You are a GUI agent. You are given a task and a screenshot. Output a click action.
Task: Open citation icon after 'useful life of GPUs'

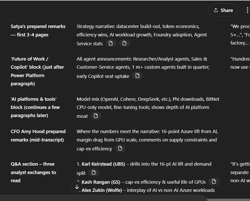(214, 182)
